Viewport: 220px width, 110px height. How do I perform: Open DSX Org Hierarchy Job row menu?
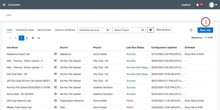tap(55, 100)
